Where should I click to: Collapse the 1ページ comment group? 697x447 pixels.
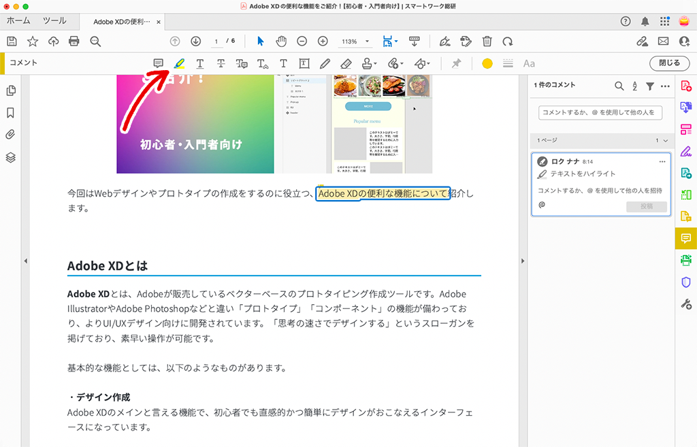tap(666, 140)
